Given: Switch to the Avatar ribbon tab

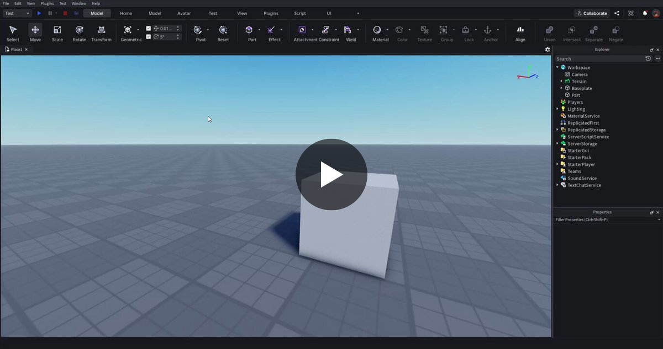Looking at the screenshot, I should point(184,13).
